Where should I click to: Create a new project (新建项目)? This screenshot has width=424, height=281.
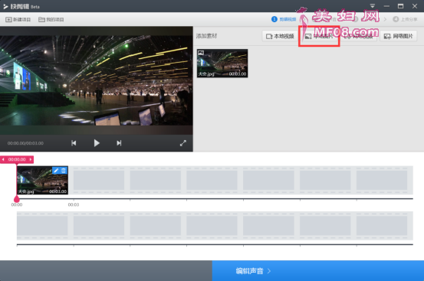(x=18, y=19)
